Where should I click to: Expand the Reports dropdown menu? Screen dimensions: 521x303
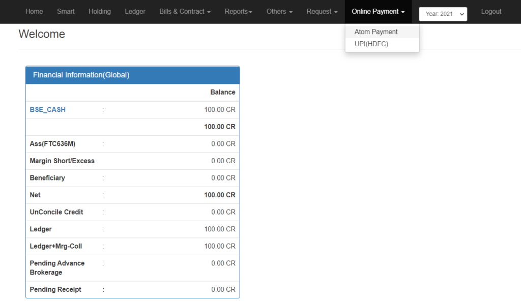[x=238, y=12]
